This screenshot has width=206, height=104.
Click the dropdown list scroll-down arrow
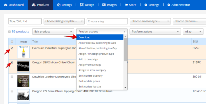pyautogui.click(x=125, y=88)
